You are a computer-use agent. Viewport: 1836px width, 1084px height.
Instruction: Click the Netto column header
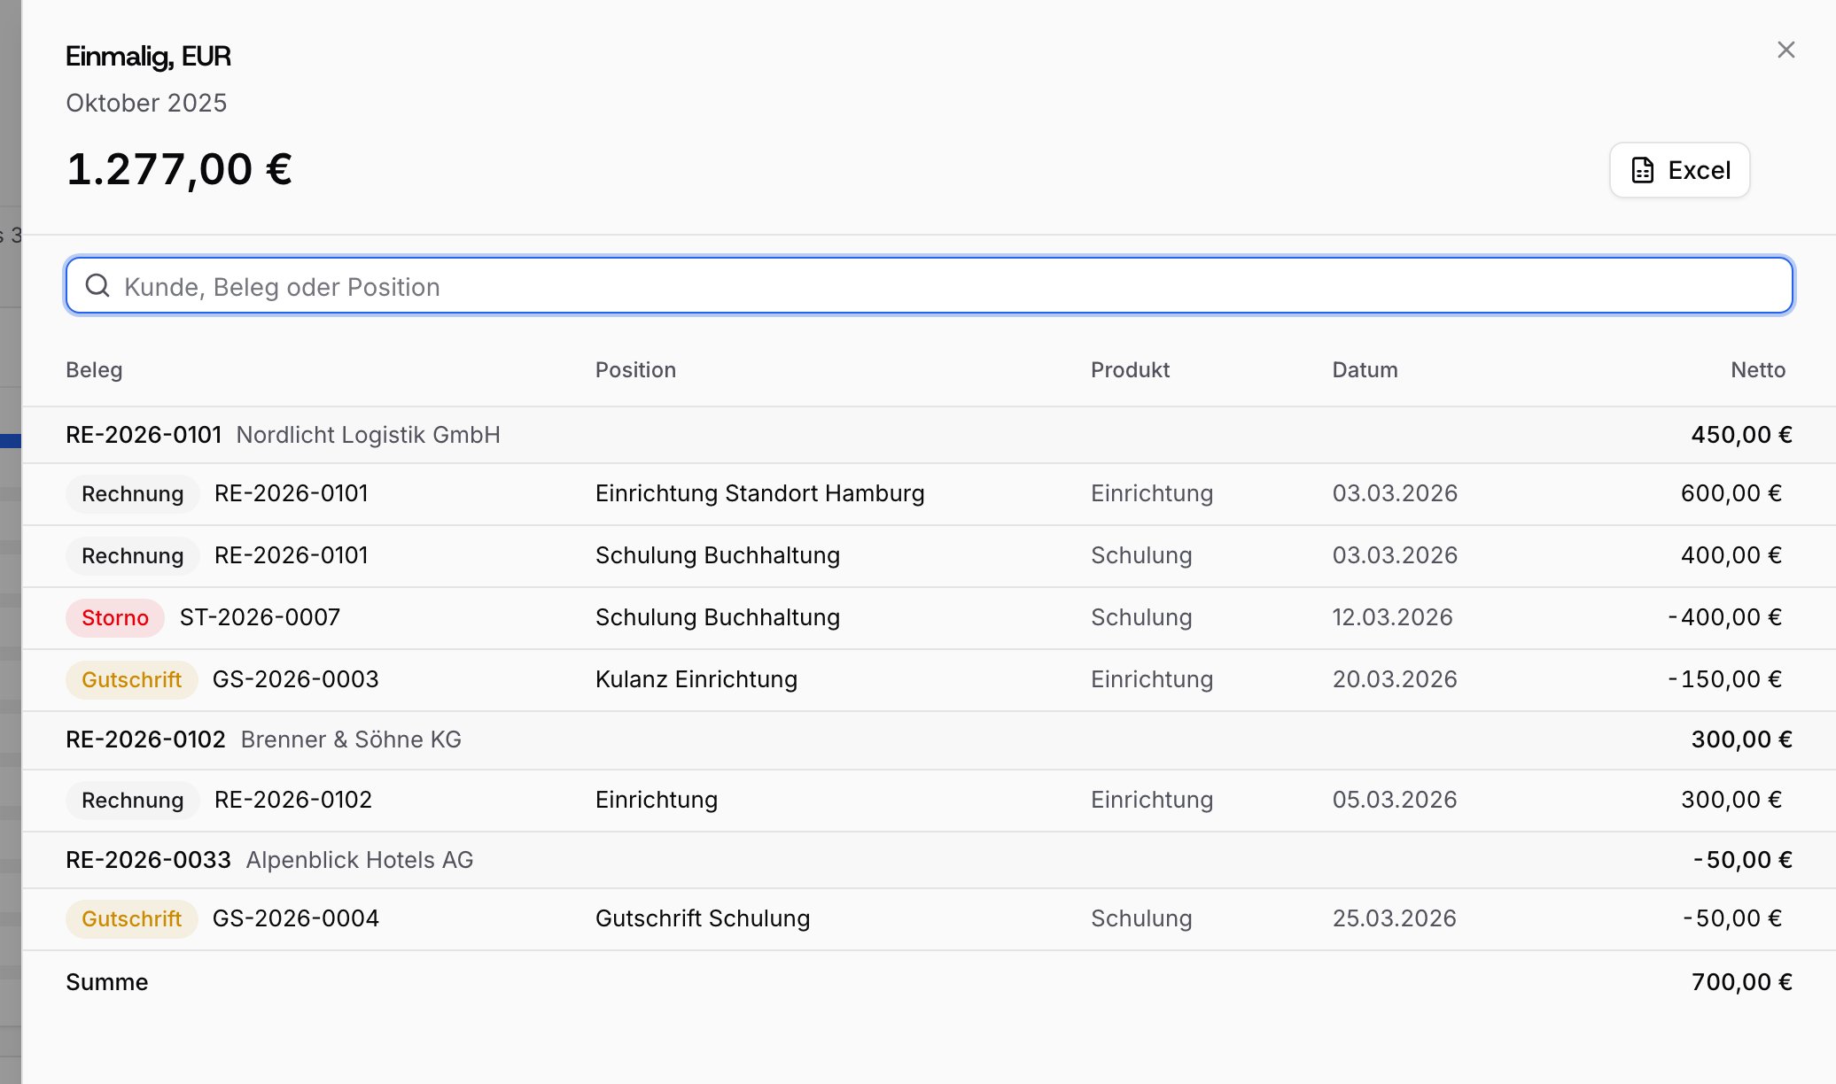(x=1758, y=370)
